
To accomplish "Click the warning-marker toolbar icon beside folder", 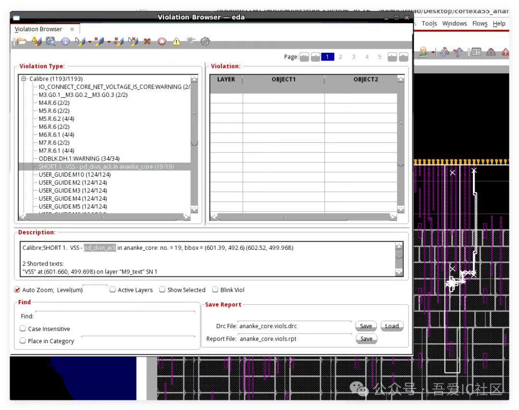I will click(36, 41).
